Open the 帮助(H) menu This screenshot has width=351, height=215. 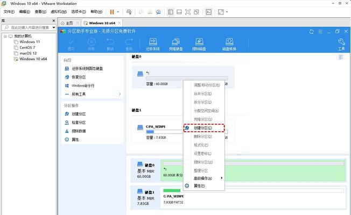click(x=96, y=12)
